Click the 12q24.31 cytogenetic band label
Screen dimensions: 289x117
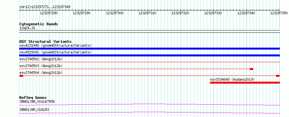coord(27,28)
